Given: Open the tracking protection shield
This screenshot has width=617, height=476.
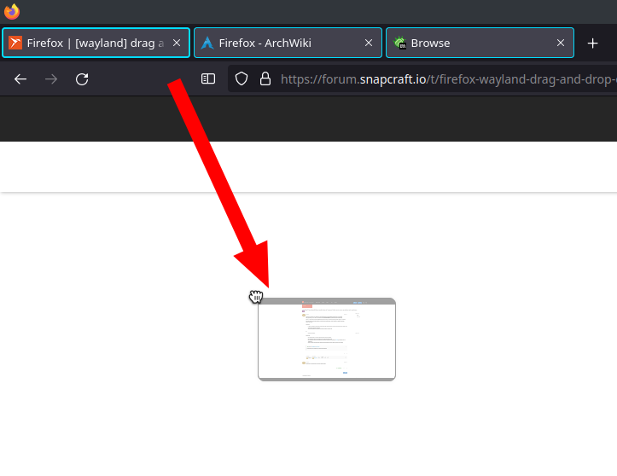Looking at the screenshot, I should (x=242, y=79).
